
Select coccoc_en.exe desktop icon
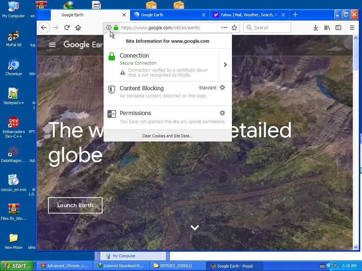coord(14,183)
